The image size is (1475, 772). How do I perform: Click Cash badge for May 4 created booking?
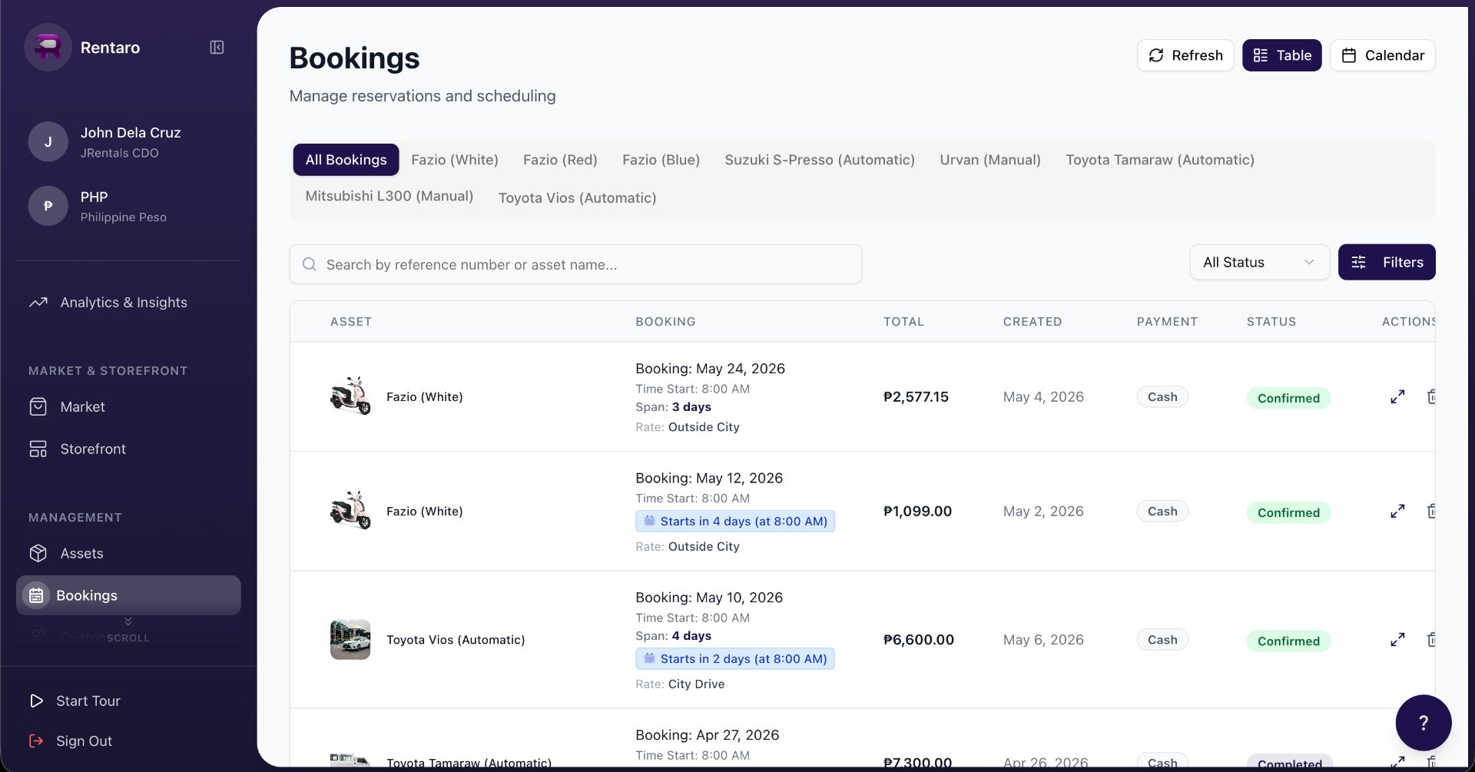(x=1162, y=397)
